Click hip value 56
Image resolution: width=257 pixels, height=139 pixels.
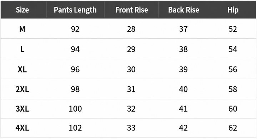[233, 69]
